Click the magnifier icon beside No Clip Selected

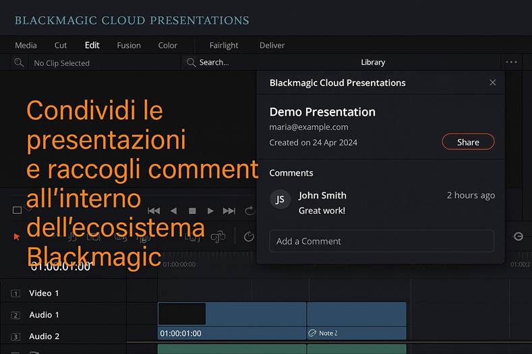point(19,63)
